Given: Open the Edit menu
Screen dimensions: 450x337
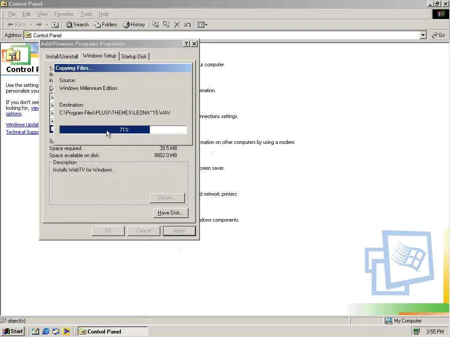Looking at the screenshot, I should (26, 14).
